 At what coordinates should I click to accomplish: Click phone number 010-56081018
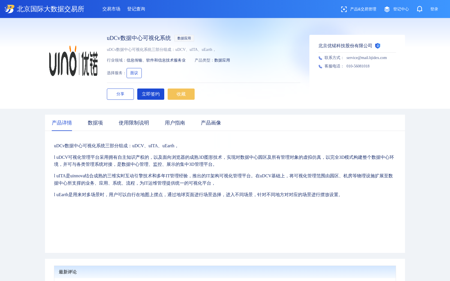coord(358,66)
